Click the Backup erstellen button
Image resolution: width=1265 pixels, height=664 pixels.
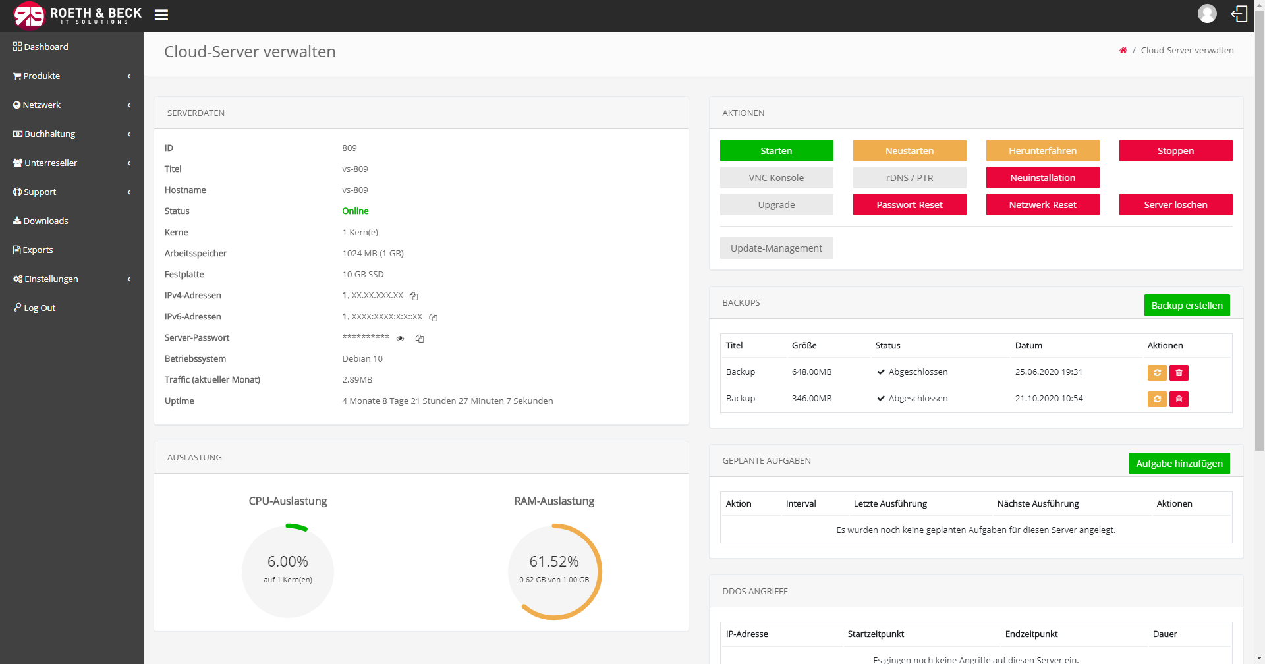[1187, 306]
